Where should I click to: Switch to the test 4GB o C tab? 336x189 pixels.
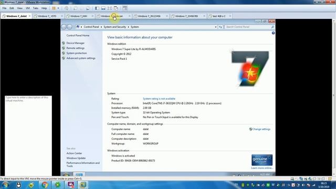(219, 16)
